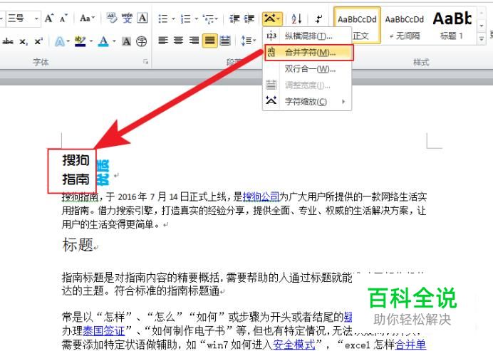Open the Change Case (Aa) button
Screen dimensions: 493x351
click(x=87, y=19)
